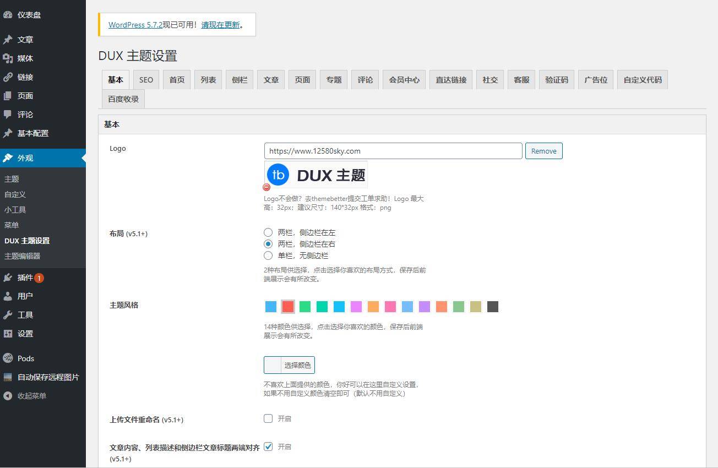Click the pin icon beside 文章

click(x=8, y=40)
